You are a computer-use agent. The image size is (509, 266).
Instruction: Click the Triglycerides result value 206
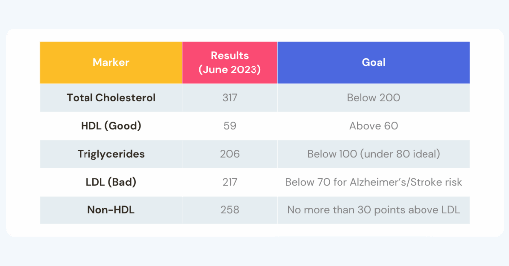[x=230, y=154]
